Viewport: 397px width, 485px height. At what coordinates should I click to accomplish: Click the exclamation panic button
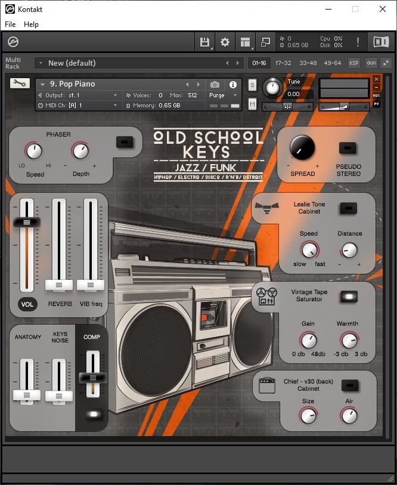(358, 42)
